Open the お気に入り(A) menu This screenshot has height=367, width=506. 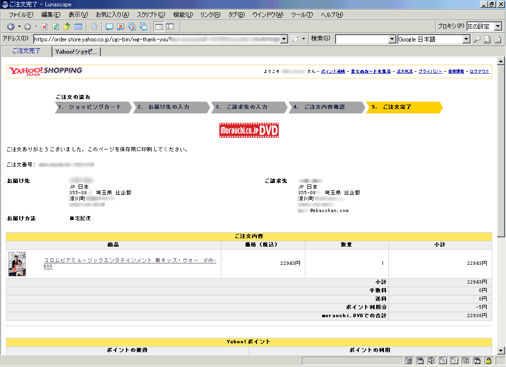pos(112,15)
